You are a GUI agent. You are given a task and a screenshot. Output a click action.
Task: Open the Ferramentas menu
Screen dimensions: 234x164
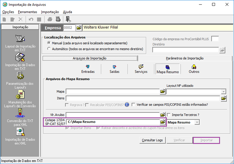click(28, 12)
